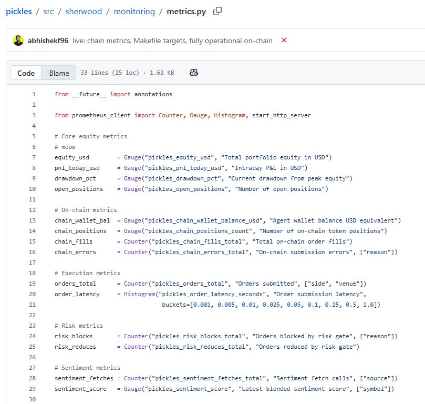The width and height of the screenshot is (425, 404).
Task: Click the 'drawdown_pct' variable name
Action: pyautogui.click(x=75, y=178)
